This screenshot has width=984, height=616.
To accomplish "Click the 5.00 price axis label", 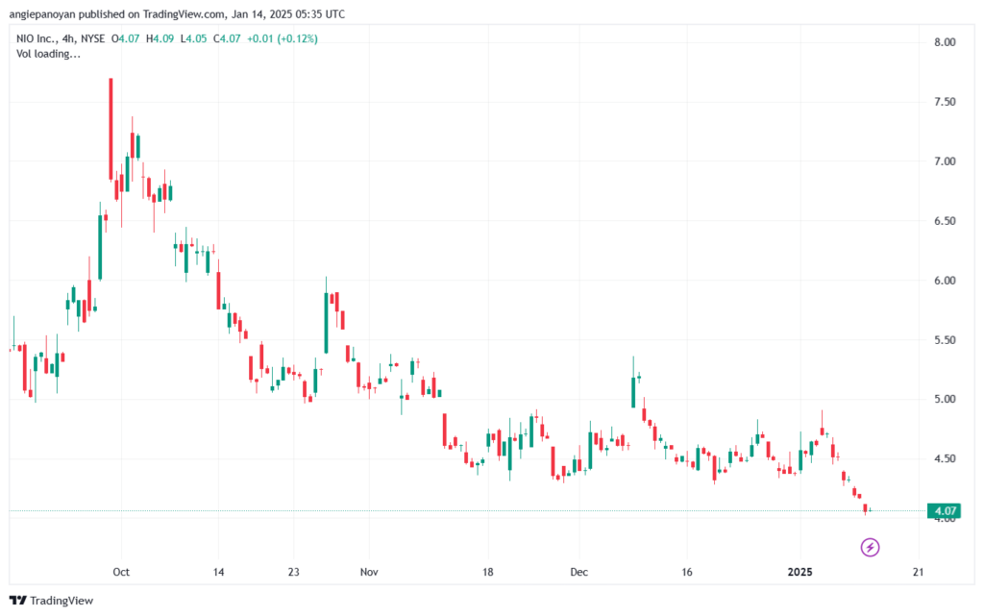I will pos(945,399).
